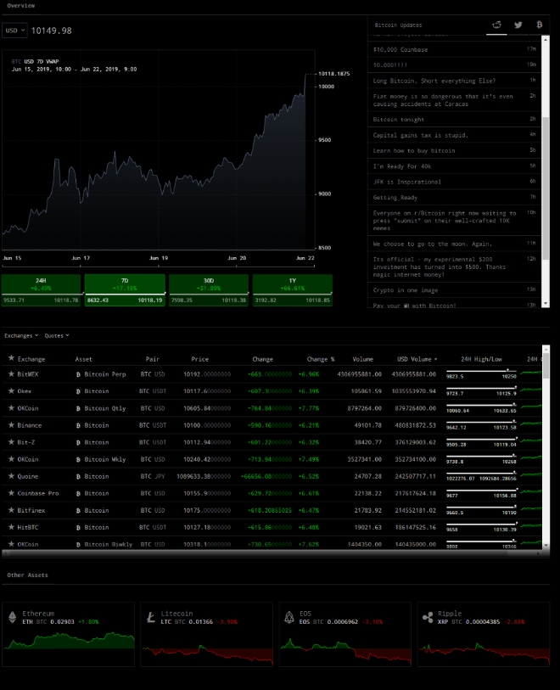Open 'Long Bitcoin, Short everything Else?' post
This screenshot has height=690, width=560.
[454, 81]
